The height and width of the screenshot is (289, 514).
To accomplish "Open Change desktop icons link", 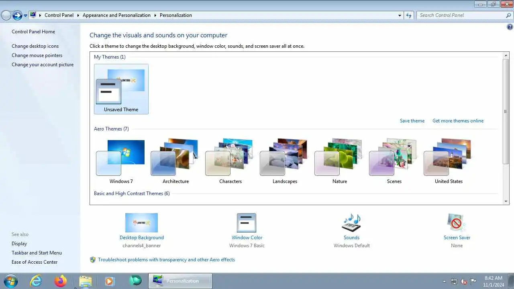I will coord(35,46).
